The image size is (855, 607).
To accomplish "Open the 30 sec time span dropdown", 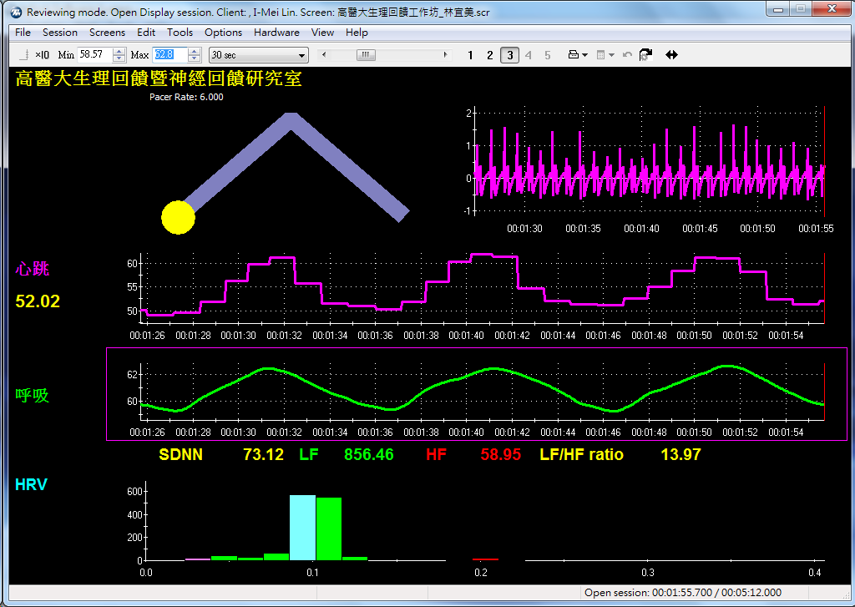I will click(x=258, y=55).
